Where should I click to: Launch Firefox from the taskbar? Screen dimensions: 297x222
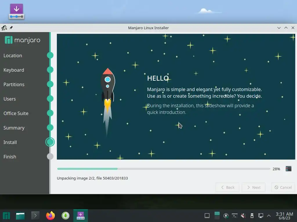50,216
